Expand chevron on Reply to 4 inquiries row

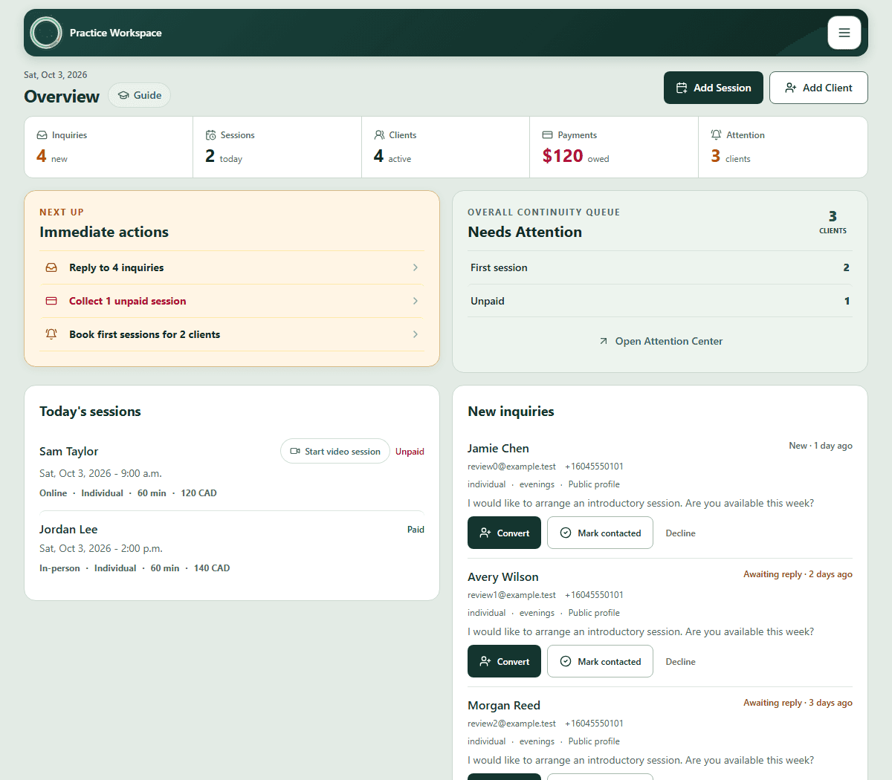point(416,267)
